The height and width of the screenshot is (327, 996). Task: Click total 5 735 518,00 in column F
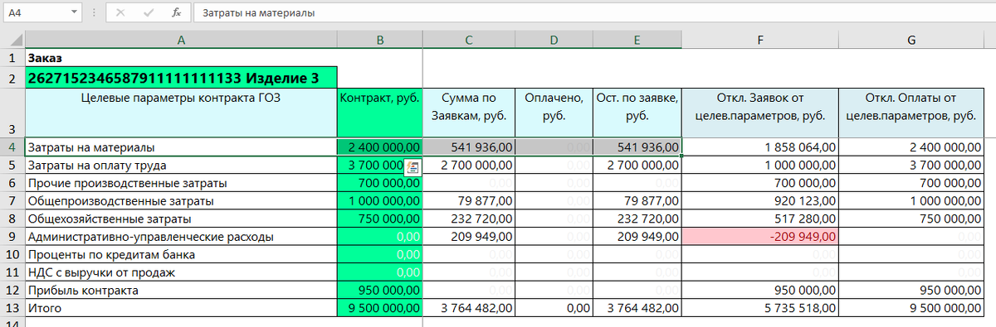click(x=759, y=308)
